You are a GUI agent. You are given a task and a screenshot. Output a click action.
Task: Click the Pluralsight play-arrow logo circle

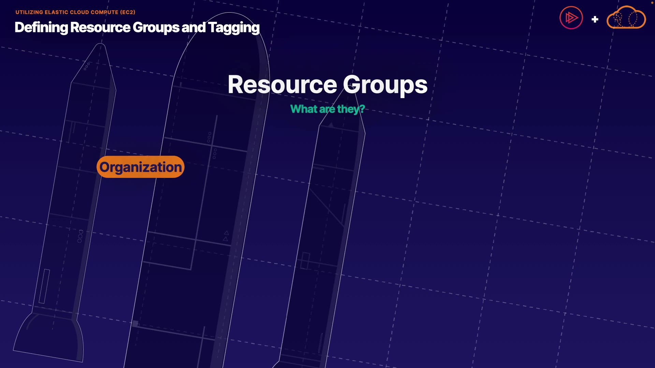571,18
